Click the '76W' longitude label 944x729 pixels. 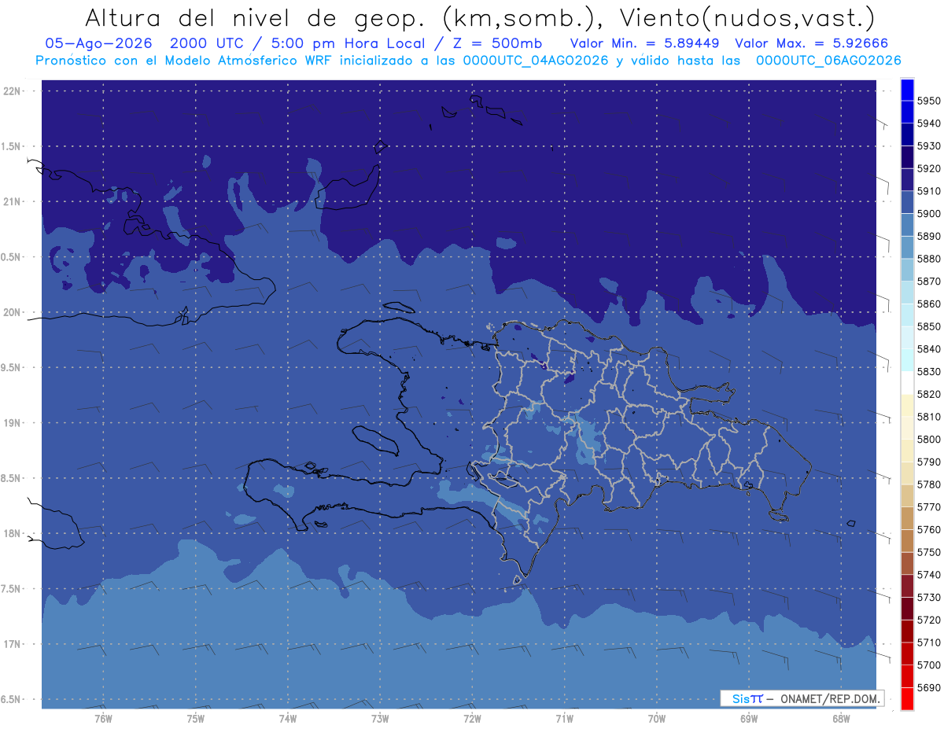point(103,718)
